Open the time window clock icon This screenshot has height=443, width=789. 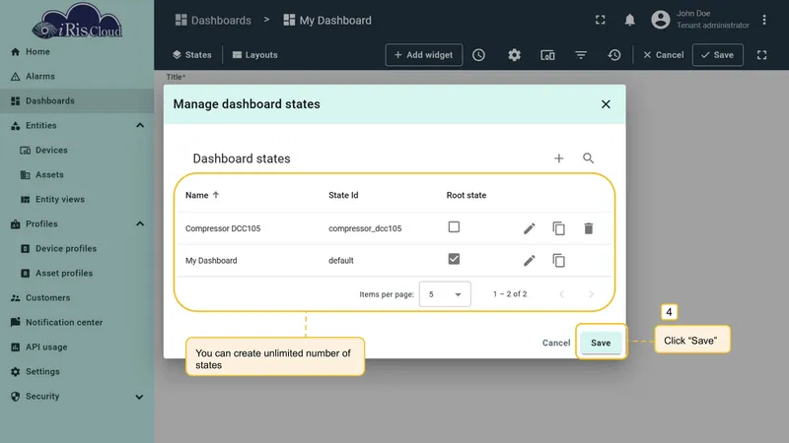478,55
